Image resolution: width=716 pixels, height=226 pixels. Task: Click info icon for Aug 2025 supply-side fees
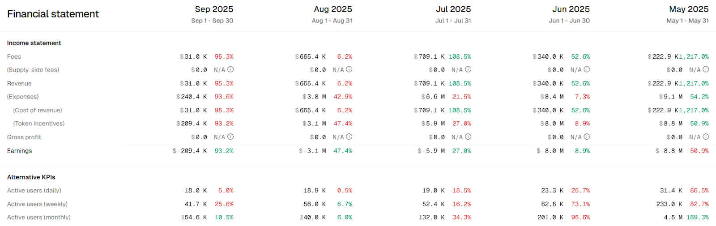click(349, 69)
